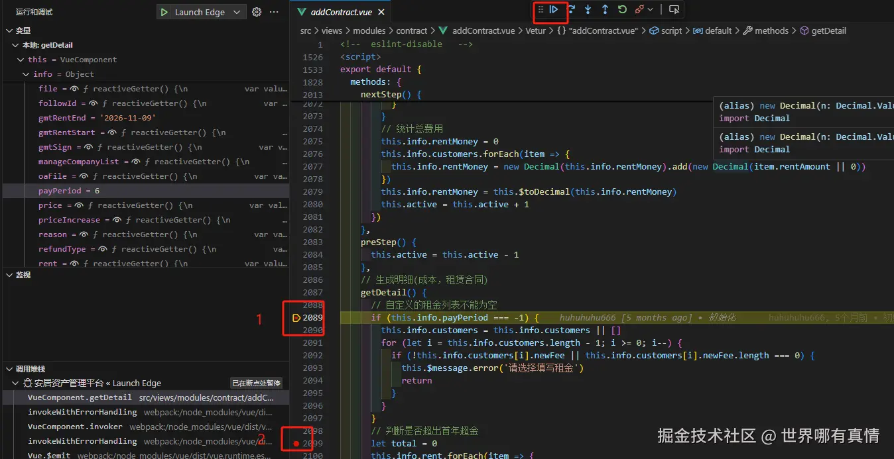Select the addContract.vue editor tab

click(x=342, y=12)
